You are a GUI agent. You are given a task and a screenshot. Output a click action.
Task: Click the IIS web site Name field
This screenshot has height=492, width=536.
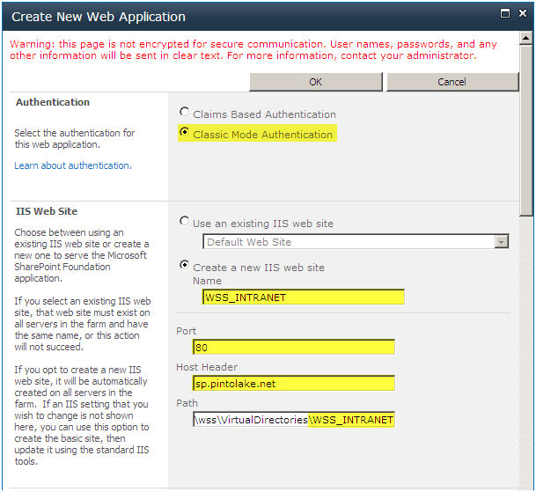pos(304,297)
